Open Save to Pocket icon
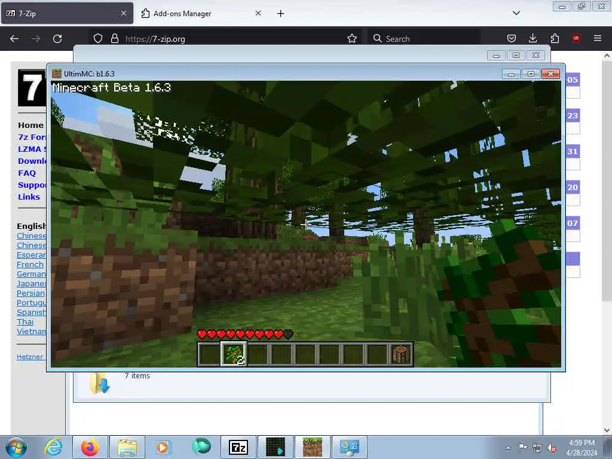Screen dimensions: 612x459 512,38
